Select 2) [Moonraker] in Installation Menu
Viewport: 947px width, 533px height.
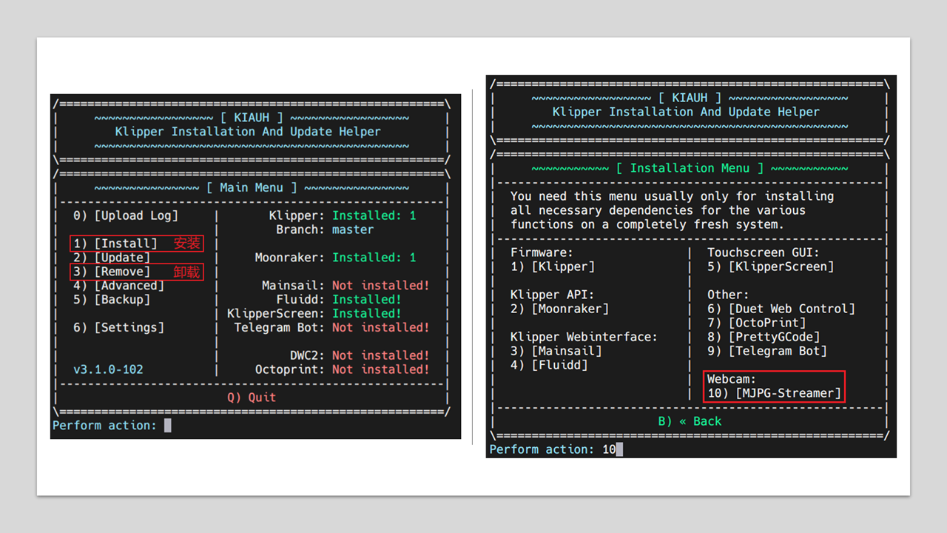(x=560, y=309)
